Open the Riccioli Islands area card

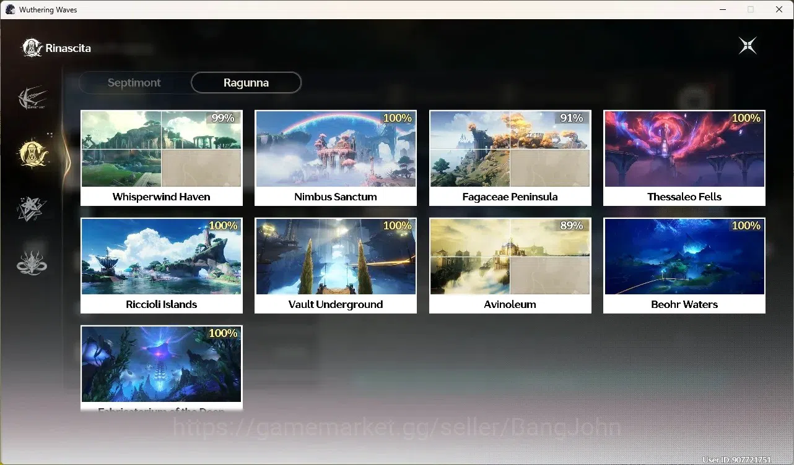[162, 265]
